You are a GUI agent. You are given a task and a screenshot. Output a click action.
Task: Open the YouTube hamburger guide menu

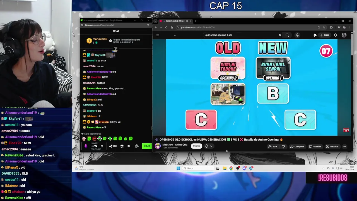coord(158,35)
